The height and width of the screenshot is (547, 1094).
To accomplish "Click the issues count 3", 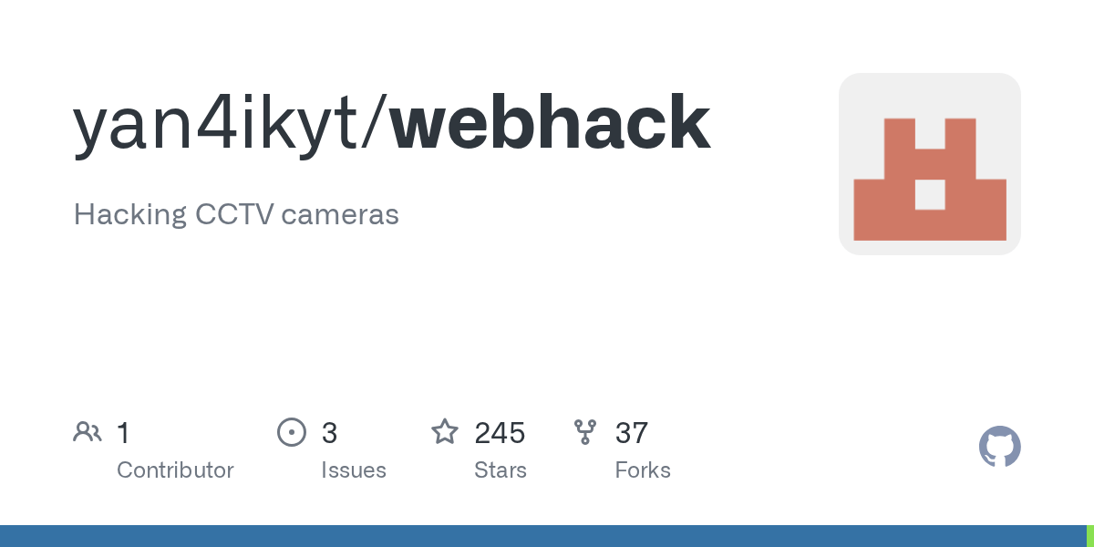I will (x=329, y=432).
